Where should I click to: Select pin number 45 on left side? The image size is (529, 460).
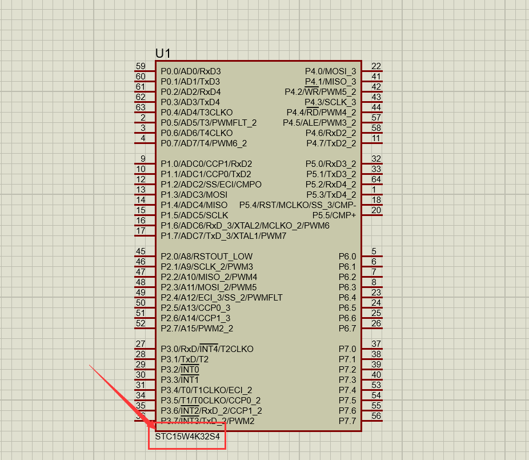pos(141,251)
